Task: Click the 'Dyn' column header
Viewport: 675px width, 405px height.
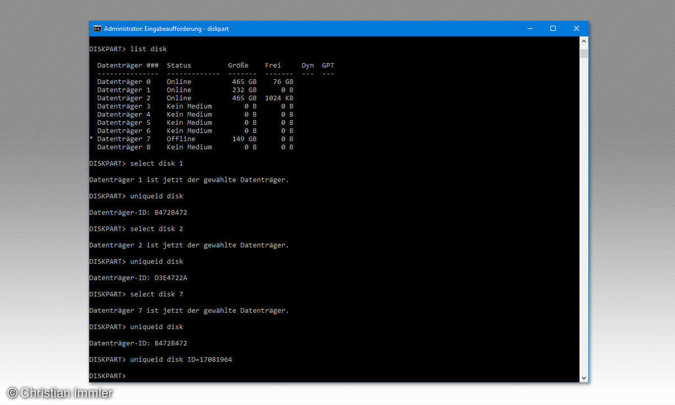Action: pos(308,65)
